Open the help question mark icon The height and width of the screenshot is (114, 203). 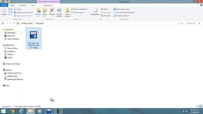point(201,5)
